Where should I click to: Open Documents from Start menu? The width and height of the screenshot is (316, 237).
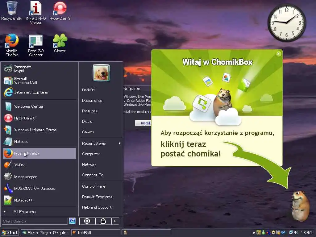[101, 101]
